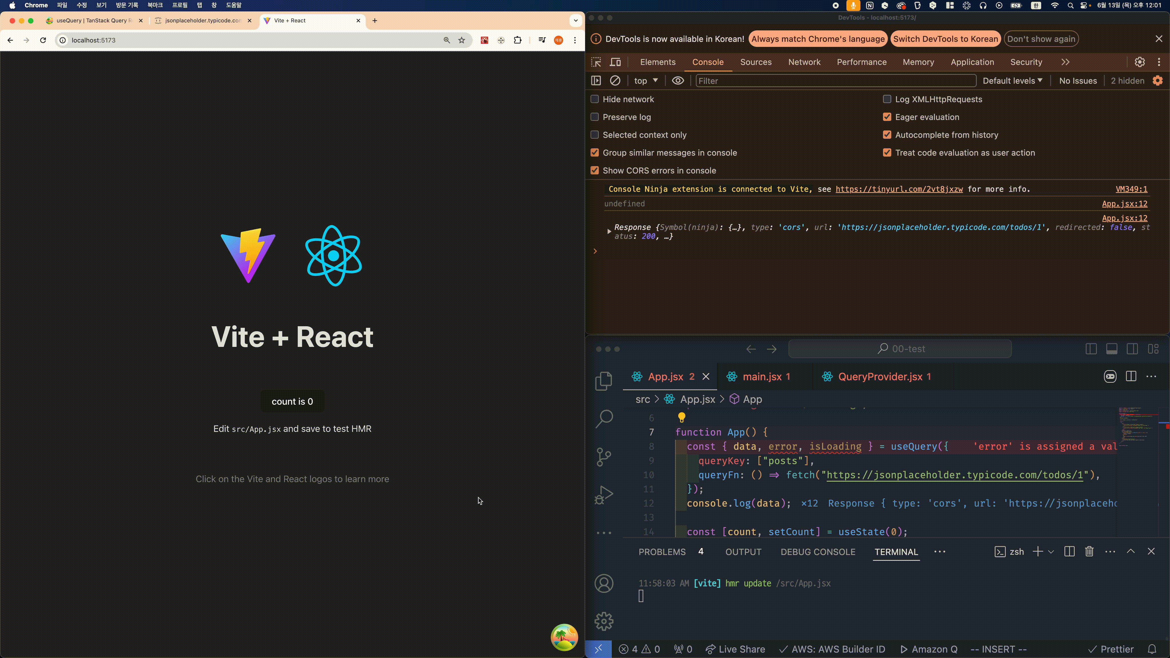Open the JavaScript context dropdown labeled top
Viewport: 1170px width, 658px height.
(x=645, y=80)
